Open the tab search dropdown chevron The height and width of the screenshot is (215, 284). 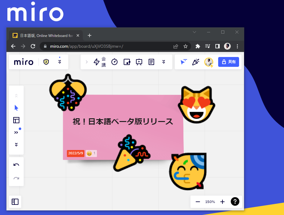click(194, 32)
